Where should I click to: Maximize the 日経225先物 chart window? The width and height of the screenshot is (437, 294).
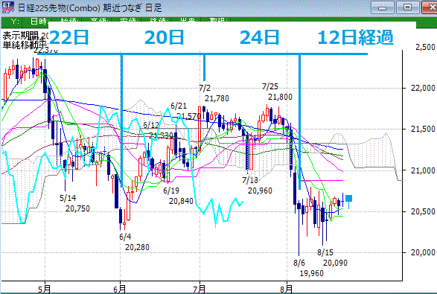(408, 7)
